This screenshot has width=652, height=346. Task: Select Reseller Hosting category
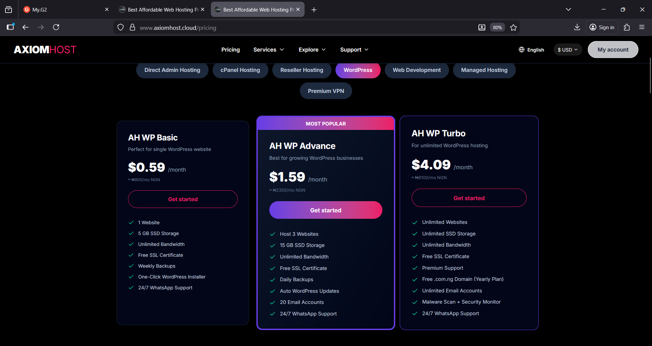[302, 70]
